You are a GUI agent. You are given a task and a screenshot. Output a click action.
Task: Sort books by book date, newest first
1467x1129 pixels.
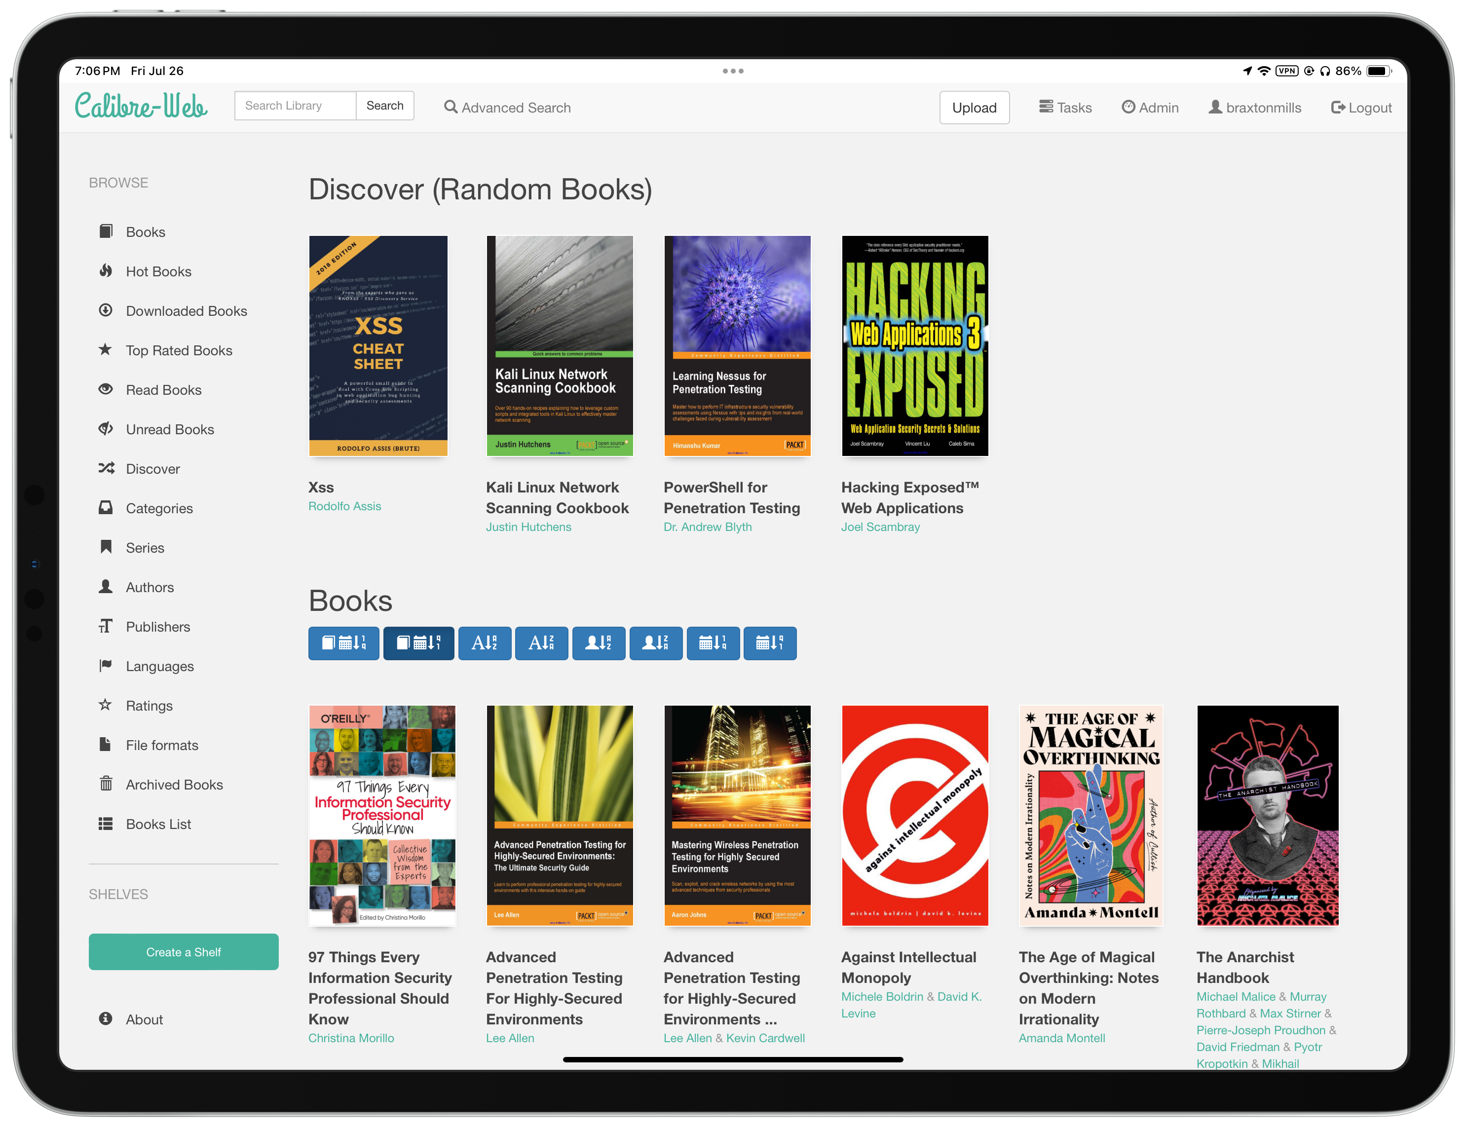pyautogui.click(x=344, y=643)
